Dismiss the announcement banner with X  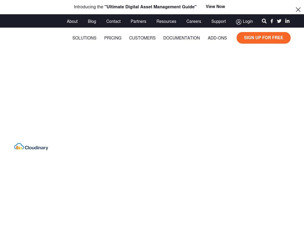[298, 9]
